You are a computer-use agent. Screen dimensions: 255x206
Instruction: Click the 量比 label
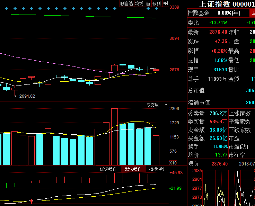(234, 70)
